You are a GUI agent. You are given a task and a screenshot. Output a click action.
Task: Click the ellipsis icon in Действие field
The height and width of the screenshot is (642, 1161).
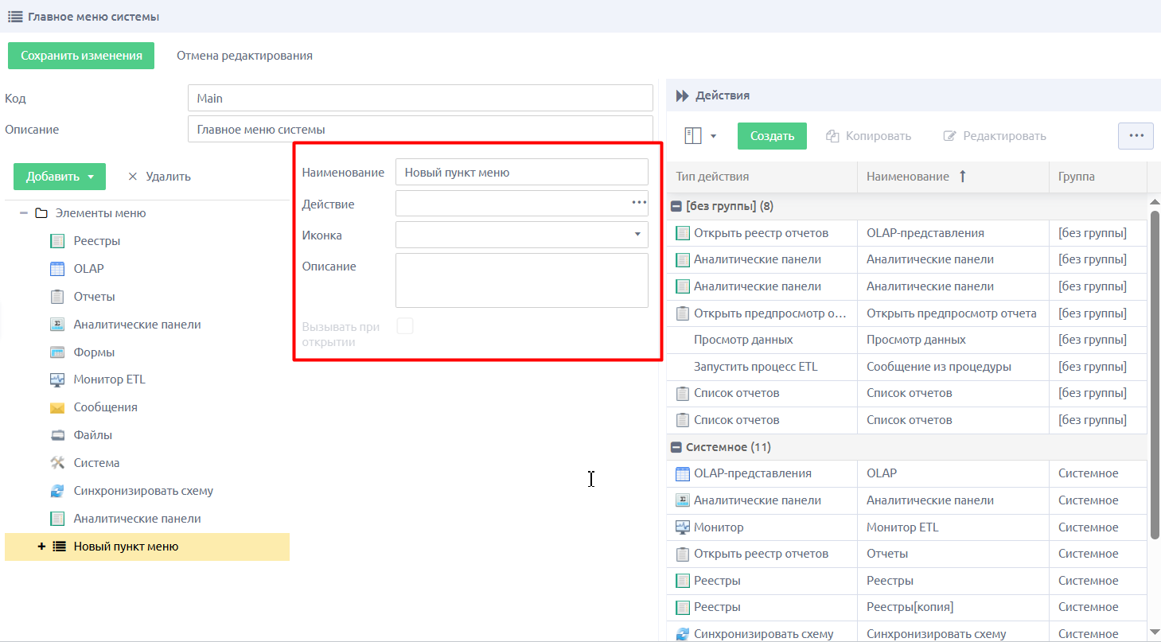pyautogui.click(x=639, y=204)
